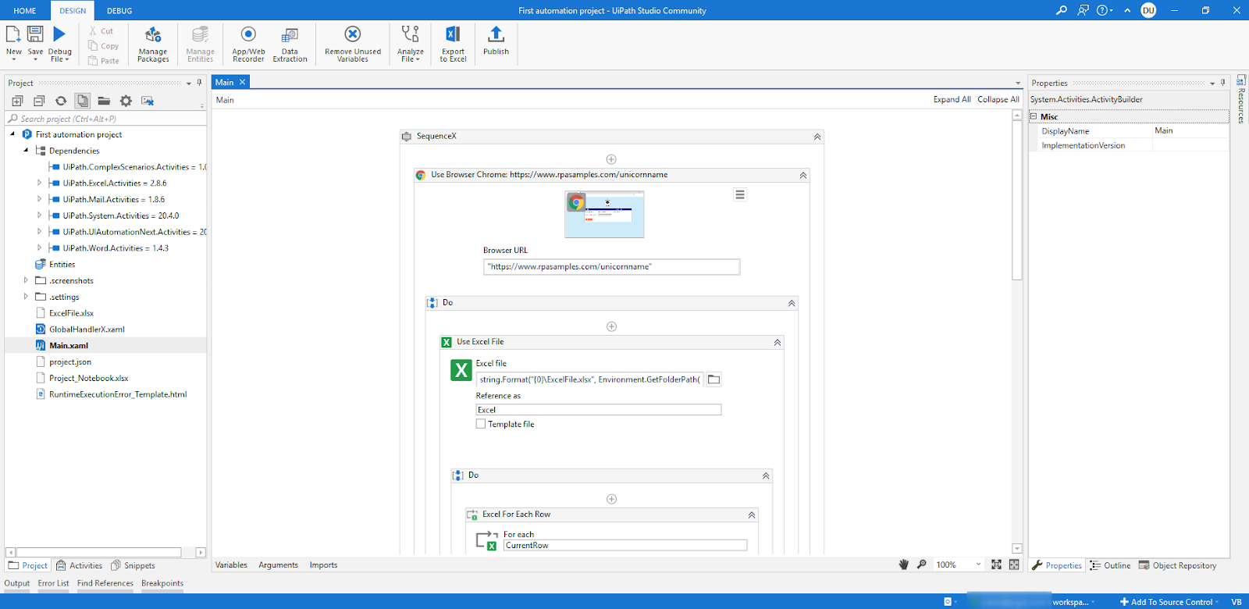Click the magnifier zoom icon
This screenshot has height=609, width=1249.
(x=922, y=564)
